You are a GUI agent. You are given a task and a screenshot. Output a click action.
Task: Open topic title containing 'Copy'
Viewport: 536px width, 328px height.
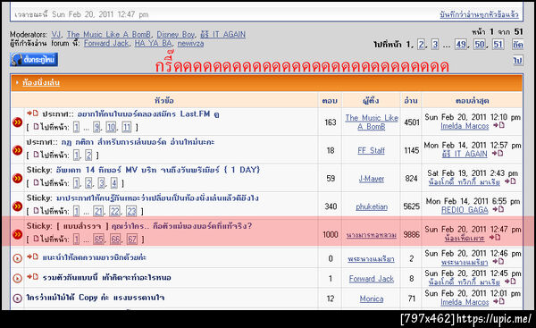click(96, 298)
